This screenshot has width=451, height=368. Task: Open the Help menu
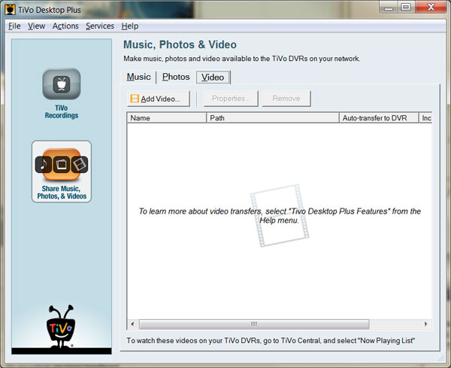coord(130,26)
